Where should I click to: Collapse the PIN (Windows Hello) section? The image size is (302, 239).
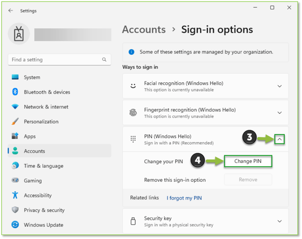[279, 140]
